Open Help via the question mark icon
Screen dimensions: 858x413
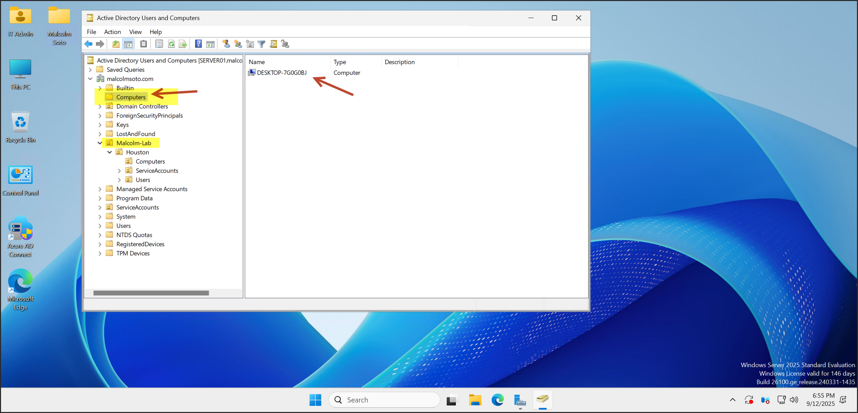198,44
